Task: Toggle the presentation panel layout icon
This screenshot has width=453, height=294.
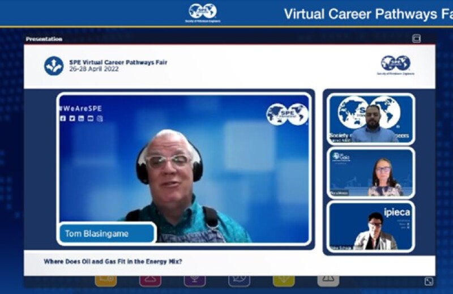Action: [416, 39]
